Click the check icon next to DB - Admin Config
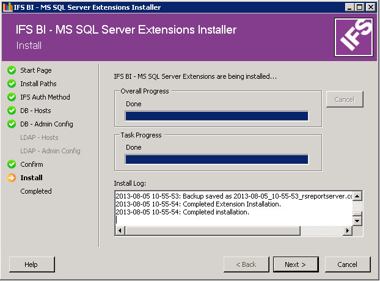This screenshot has width=380, height=281. (x=11, y=124)
